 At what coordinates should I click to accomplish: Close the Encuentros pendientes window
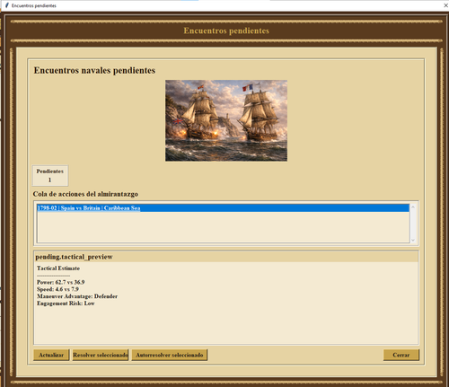click(x=445, y=5)
